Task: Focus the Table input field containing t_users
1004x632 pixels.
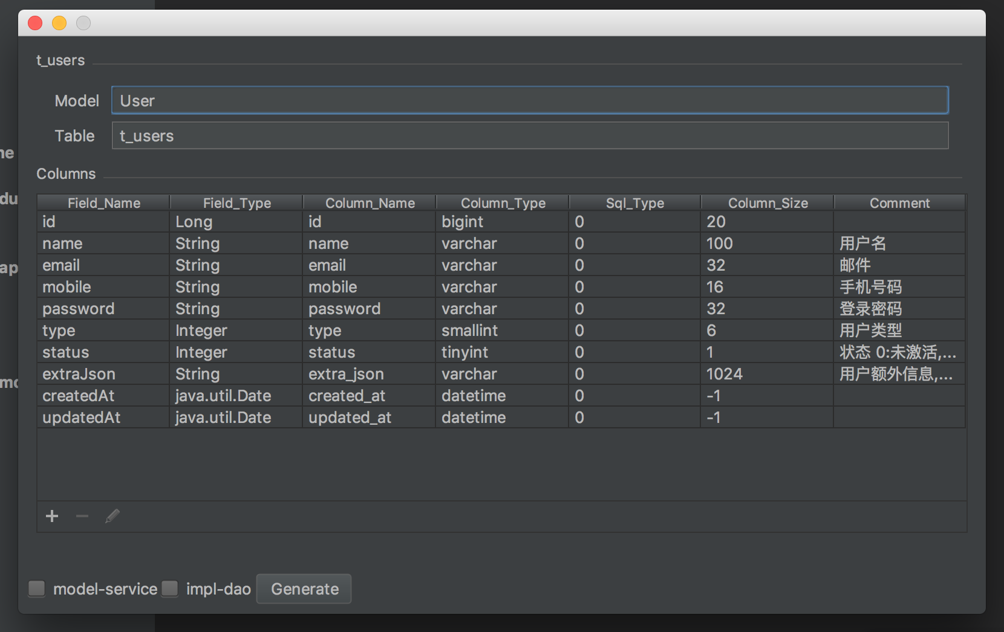Action: 530,135
